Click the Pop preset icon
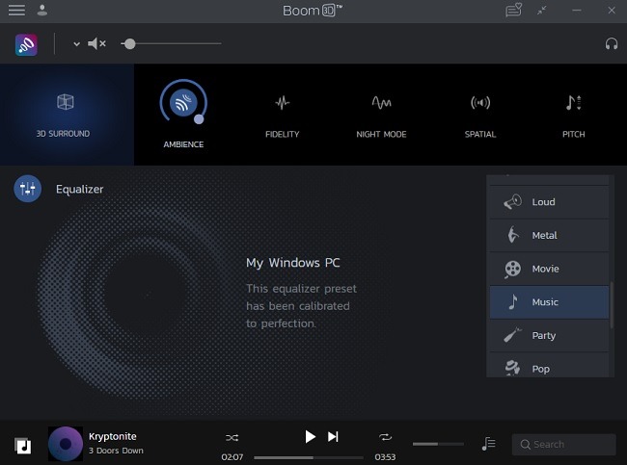This screenshot has height=465, width=627. 512,368
